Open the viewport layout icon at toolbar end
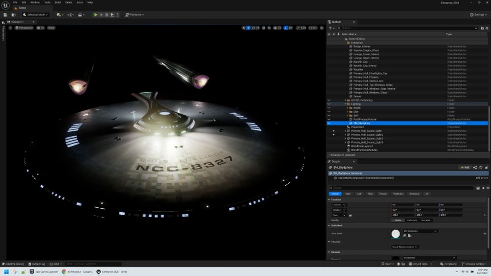Screen dimensions: 491x276 pos(322,28)
